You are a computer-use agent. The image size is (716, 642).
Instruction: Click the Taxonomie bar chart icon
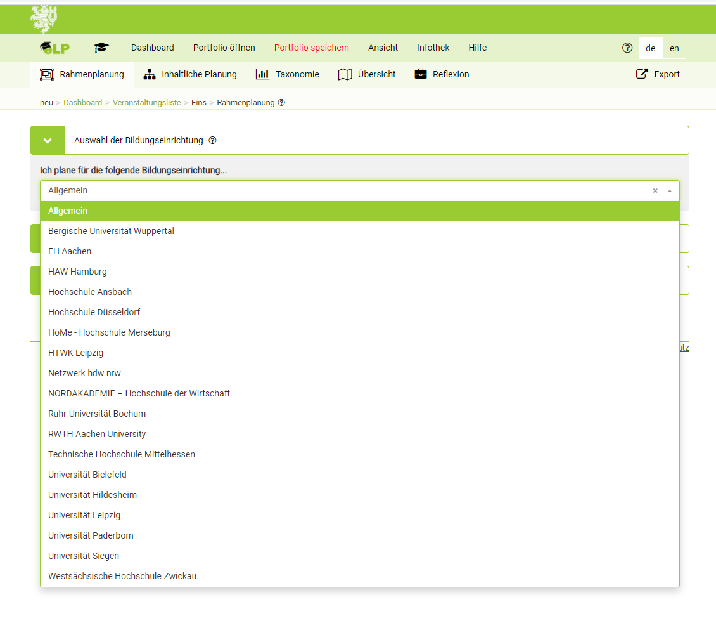click(262, 74)
